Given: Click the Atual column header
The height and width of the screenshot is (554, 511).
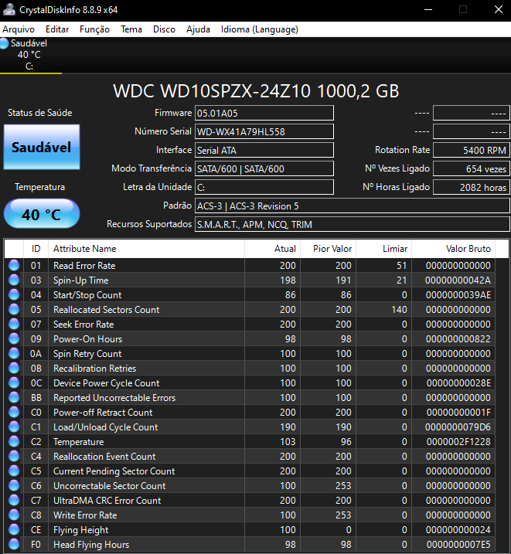Looking at the screenshot, I should 272,249.
